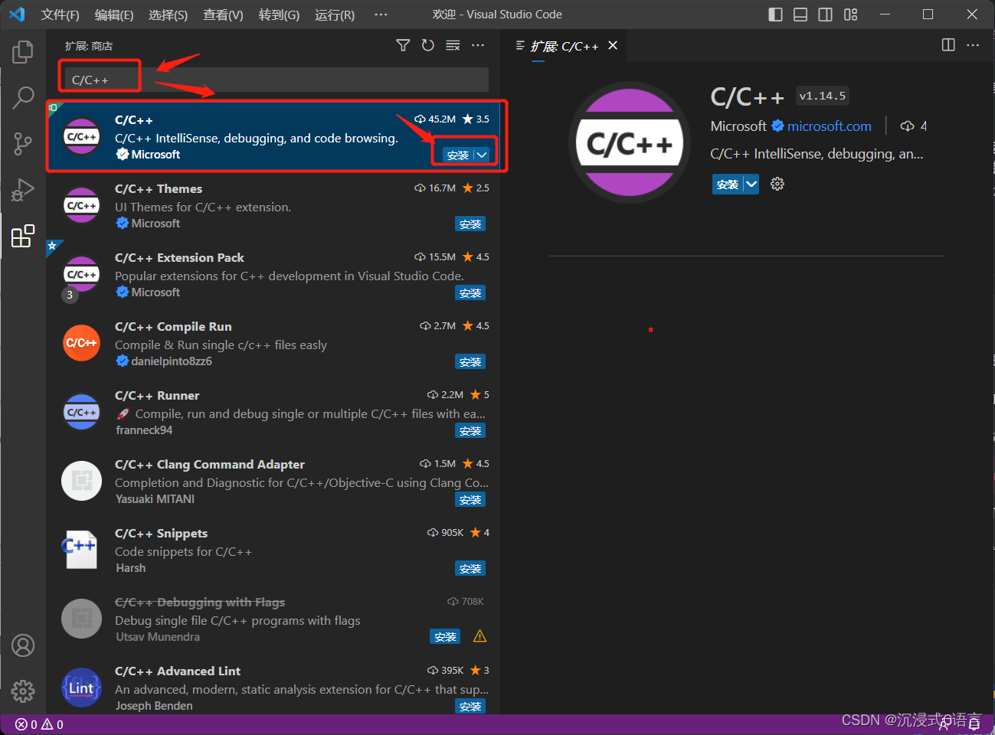The height and width of the screenshot is (735, 995).
Task: Click the 3.5 star rating of C/C++
Action: pos(476,119)
